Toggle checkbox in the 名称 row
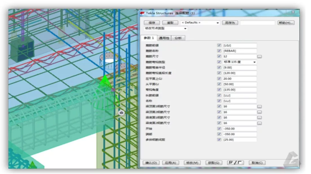Screen dimensions: 311x174 click(x=219, y=101)
